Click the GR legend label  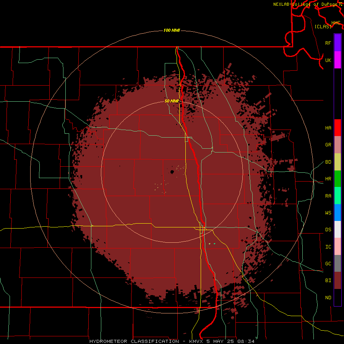coord(328,145)
